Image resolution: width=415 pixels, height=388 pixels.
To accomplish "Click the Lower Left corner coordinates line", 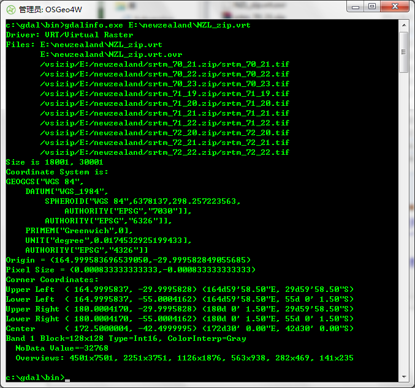I will pos(180,299).
